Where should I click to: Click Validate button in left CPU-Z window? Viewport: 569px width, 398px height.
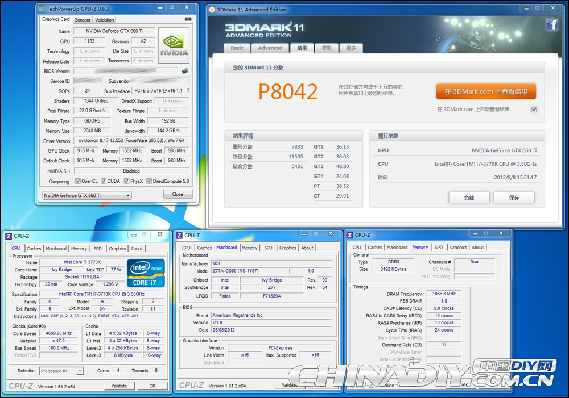[119, 386]
